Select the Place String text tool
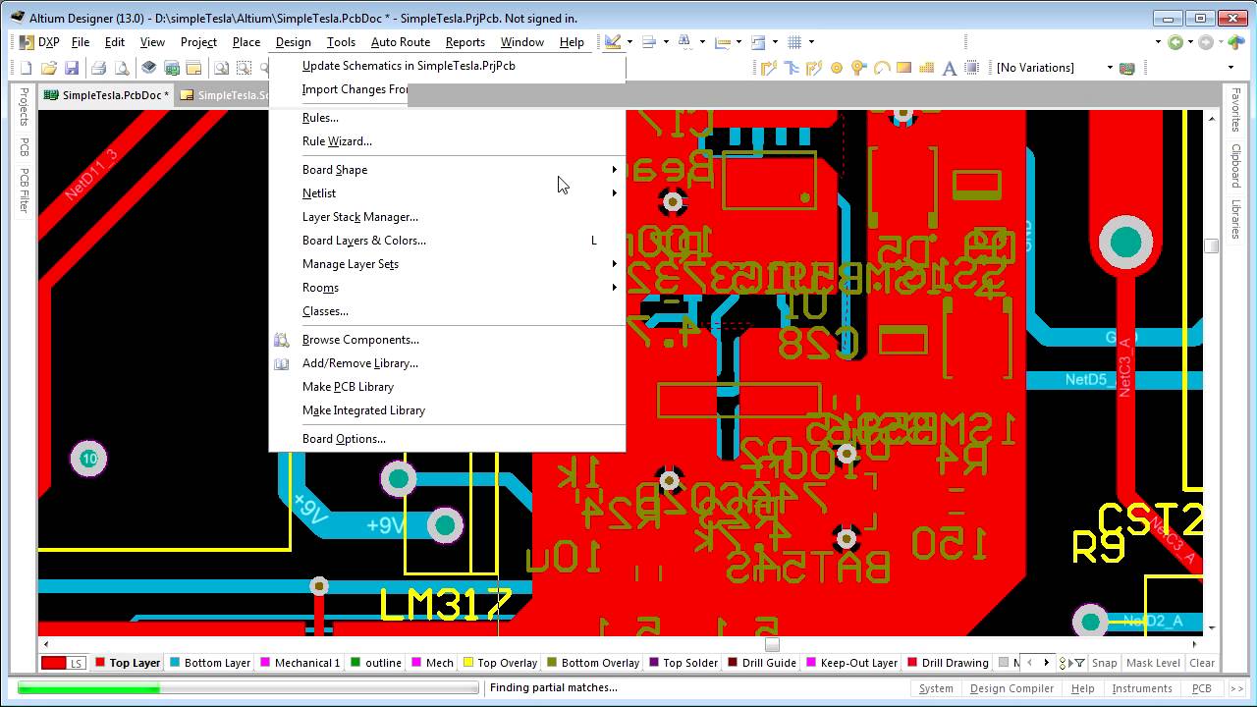Screen dimensions: 1257x707 click(950, 68)
